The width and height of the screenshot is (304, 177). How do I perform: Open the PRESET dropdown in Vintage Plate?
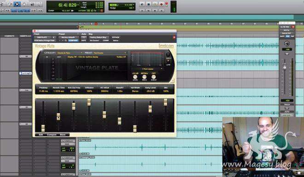(x=110, y=53)
